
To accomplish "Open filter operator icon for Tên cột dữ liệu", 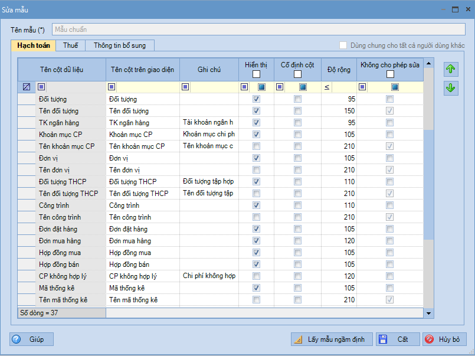I will point(41,87).
